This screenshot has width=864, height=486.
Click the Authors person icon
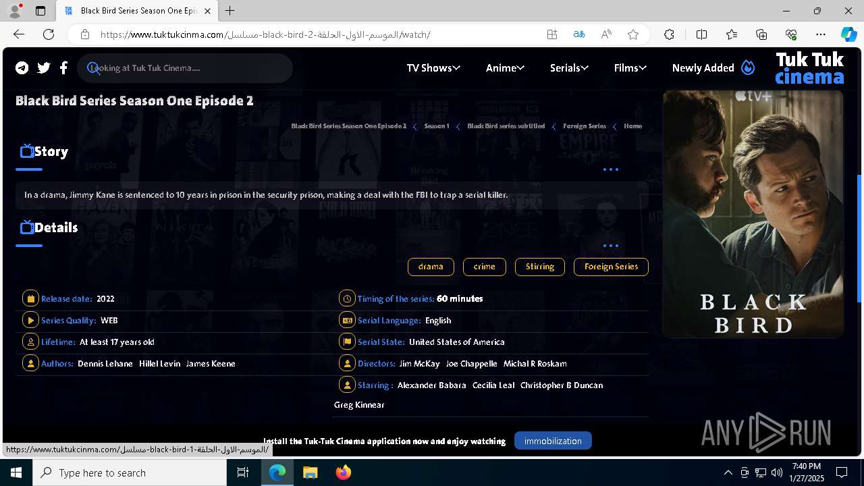[30, 363]
